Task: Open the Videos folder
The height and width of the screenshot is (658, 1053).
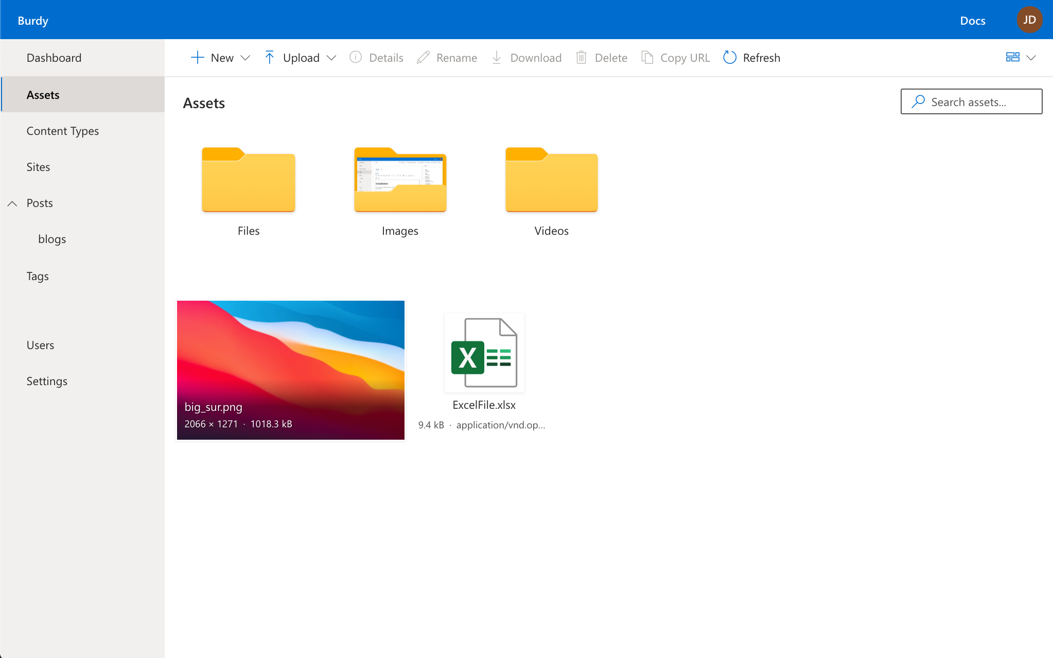Action: (551, 180)
